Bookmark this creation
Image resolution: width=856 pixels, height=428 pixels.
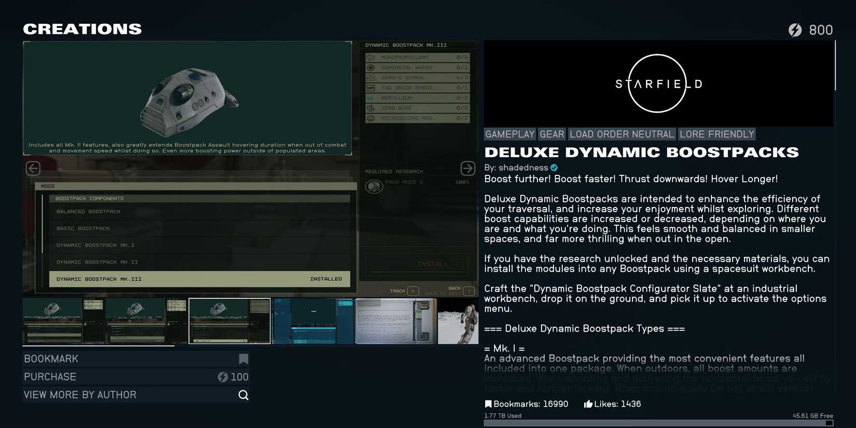coord(136,359)
